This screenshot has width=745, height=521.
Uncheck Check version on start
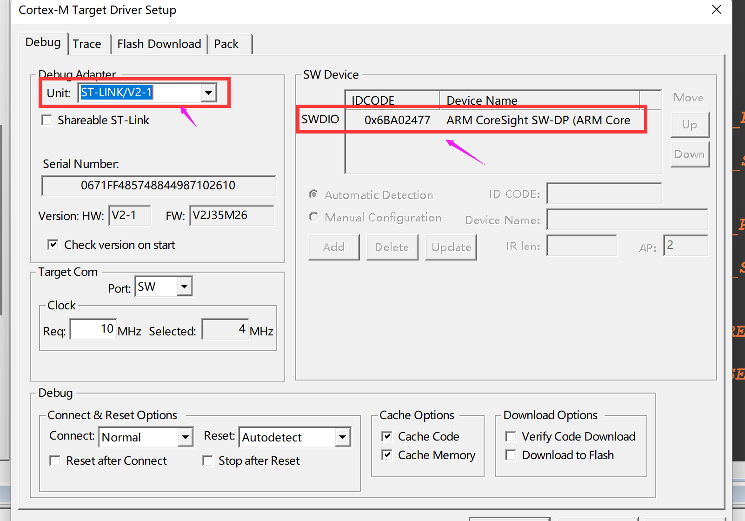pyautogui.click(x=53, y=245)
